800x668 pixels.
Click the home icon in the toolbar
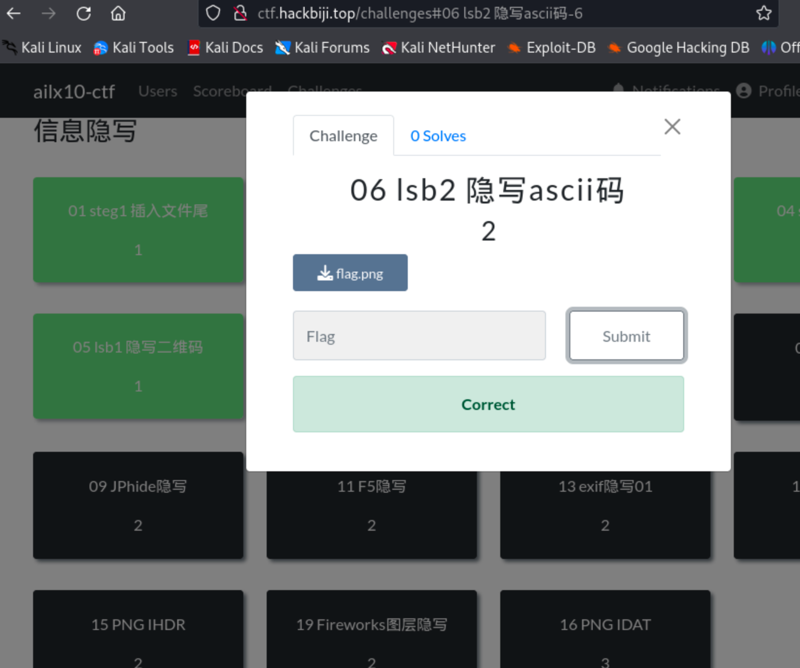118,13
